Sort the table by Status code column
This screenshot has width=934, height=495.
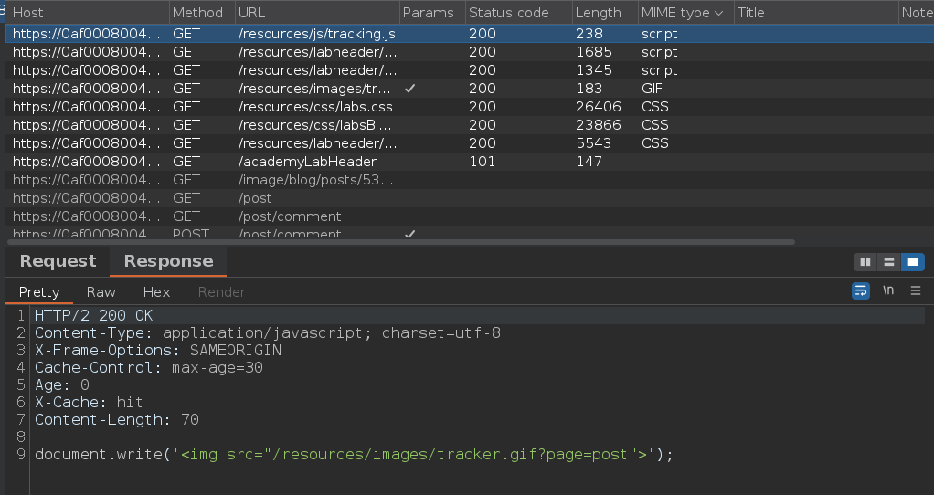point(508,13)
